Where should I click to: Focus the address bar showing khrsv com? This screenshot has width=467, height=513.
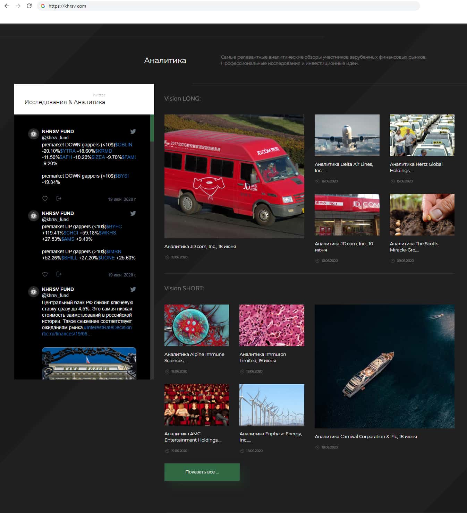point(228,6)
